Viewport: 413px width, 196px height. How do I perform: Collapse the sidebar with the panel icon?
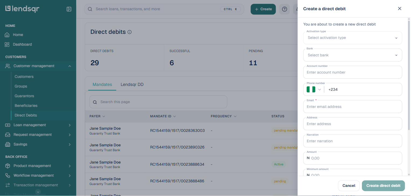69,9
